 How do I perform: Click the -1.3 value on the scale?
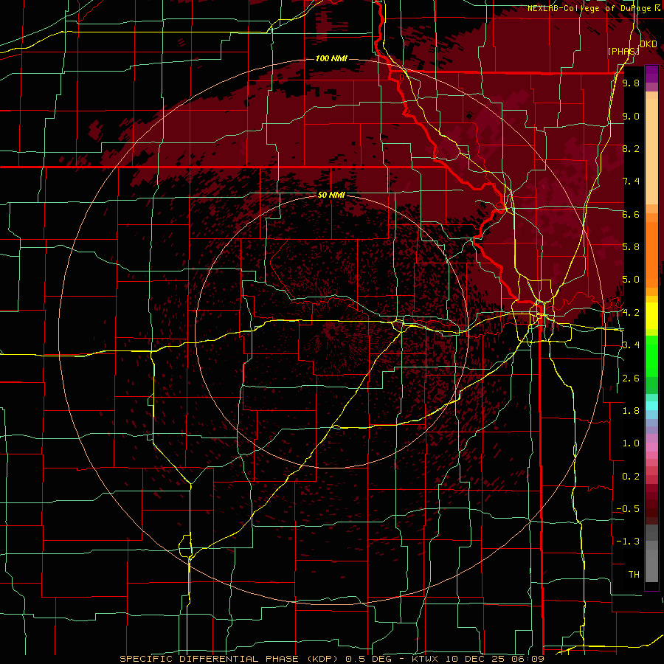point(628,542)
